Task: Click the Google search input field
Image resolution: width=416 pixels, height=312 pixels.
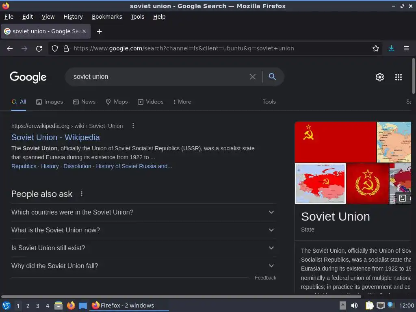Action: [159, 77]
